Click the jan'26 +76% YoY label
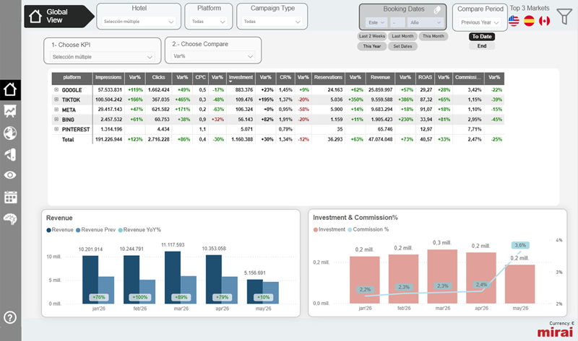Viewport: 578px width, 341px height. point(98,297)
